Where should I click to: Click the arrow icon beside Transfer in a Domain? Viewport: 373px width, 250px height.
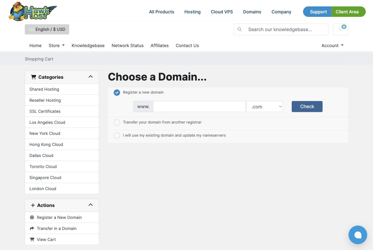[x=32, y=228]
